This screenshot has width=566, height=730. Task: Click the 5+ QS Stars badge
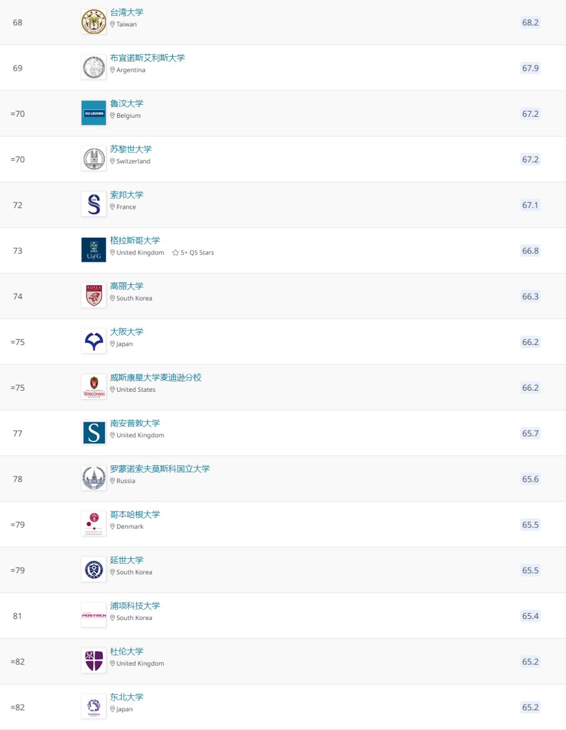[x=193, y=252]
